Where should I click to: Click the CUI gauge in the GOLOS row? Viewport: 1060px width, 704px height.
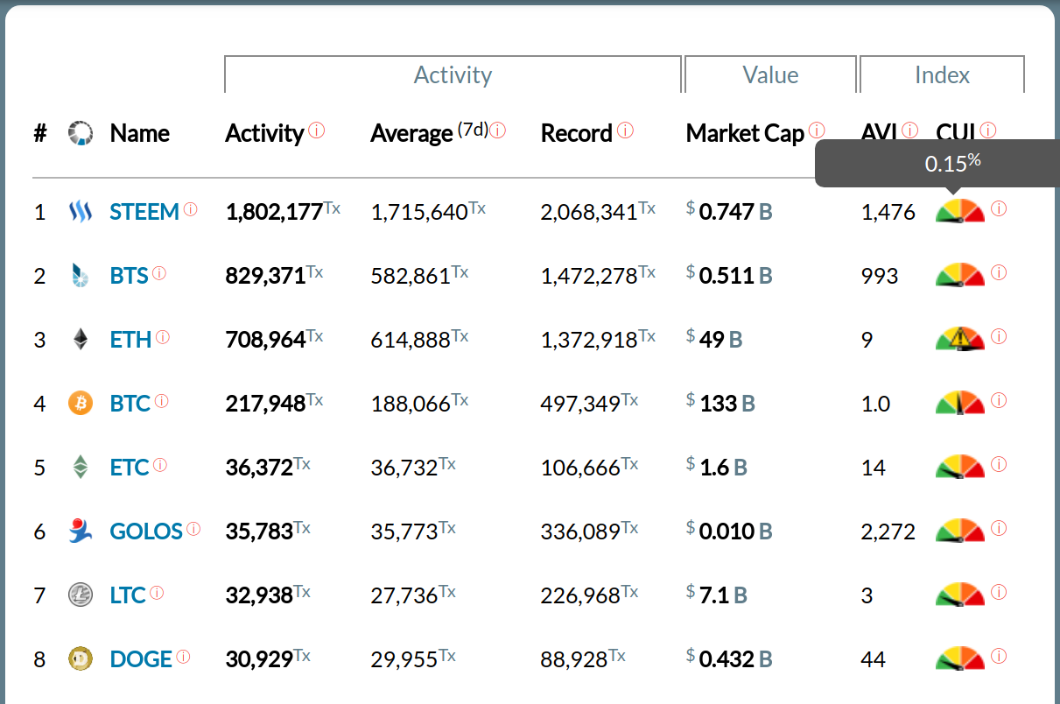click(960, 531)
